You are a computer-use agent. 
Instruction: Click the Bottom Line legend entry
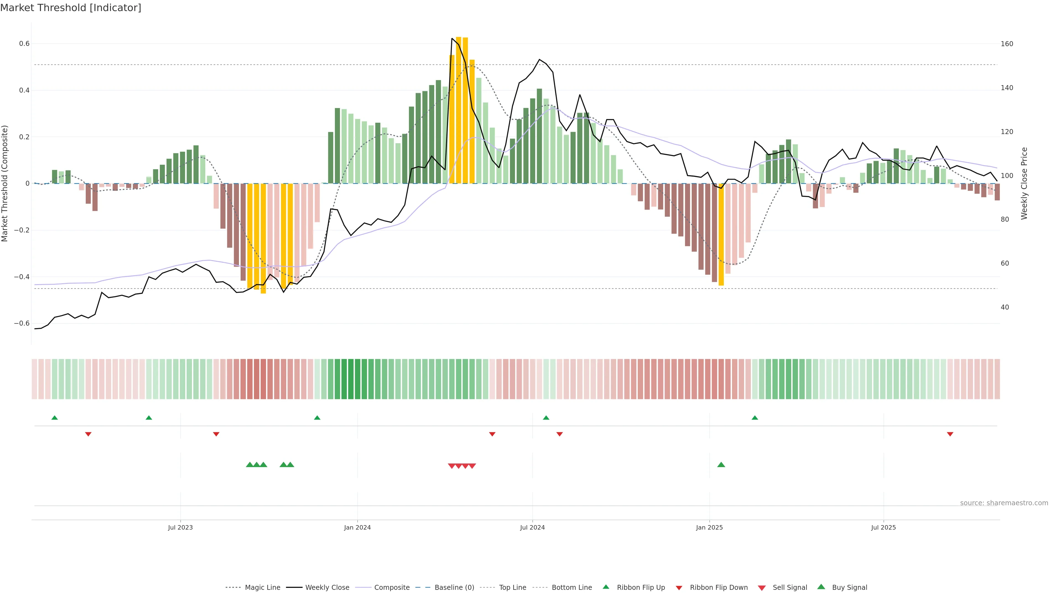click(571, 588)
